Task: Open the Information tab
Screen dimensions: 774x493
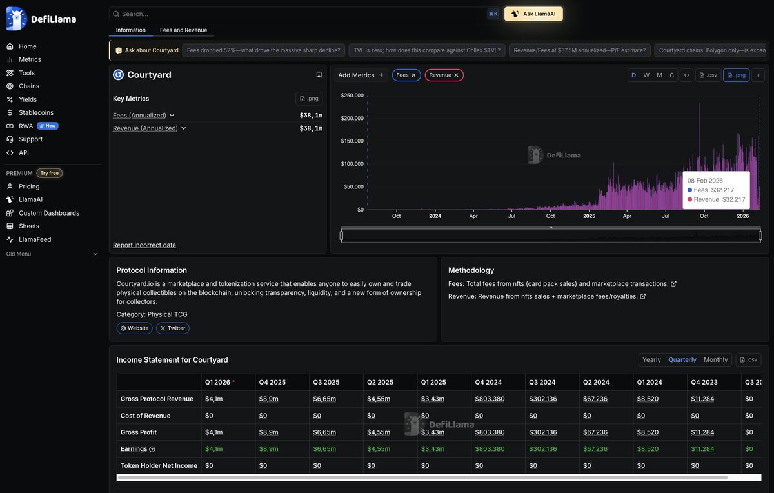Action: click(131, 30)
